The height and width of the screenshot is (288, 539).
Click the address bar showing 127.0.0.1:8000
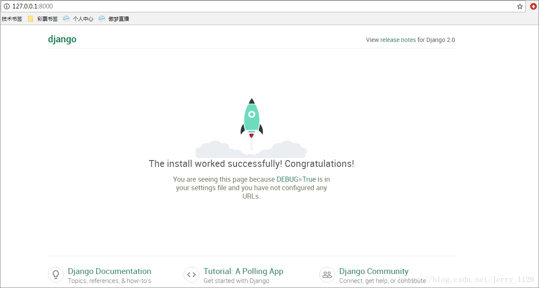point(263,6)
